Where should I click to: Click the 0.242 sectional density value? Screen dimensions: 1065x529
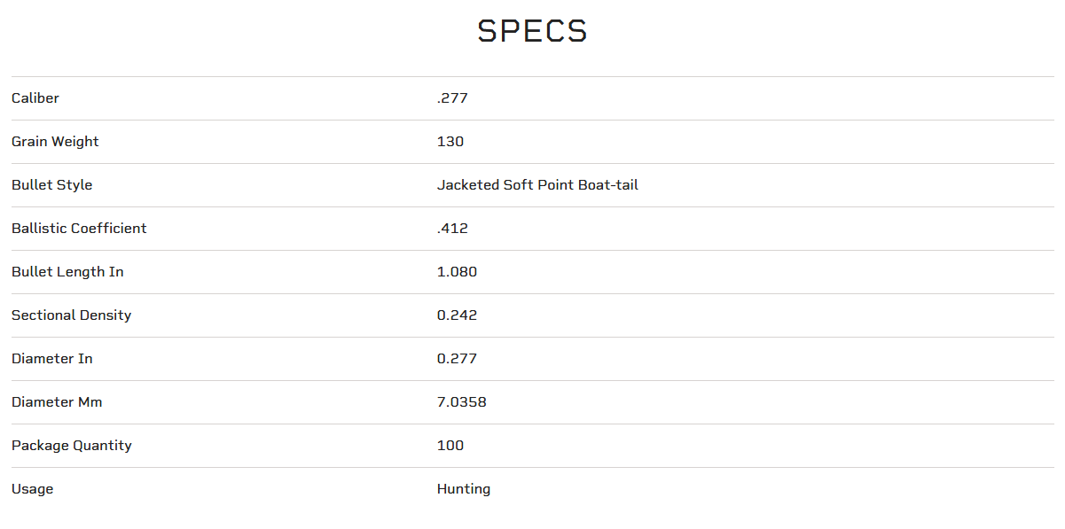coord(457,315)
